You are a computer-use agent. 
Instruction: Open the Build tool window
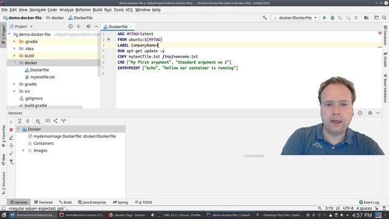click(x=65, y=203)
